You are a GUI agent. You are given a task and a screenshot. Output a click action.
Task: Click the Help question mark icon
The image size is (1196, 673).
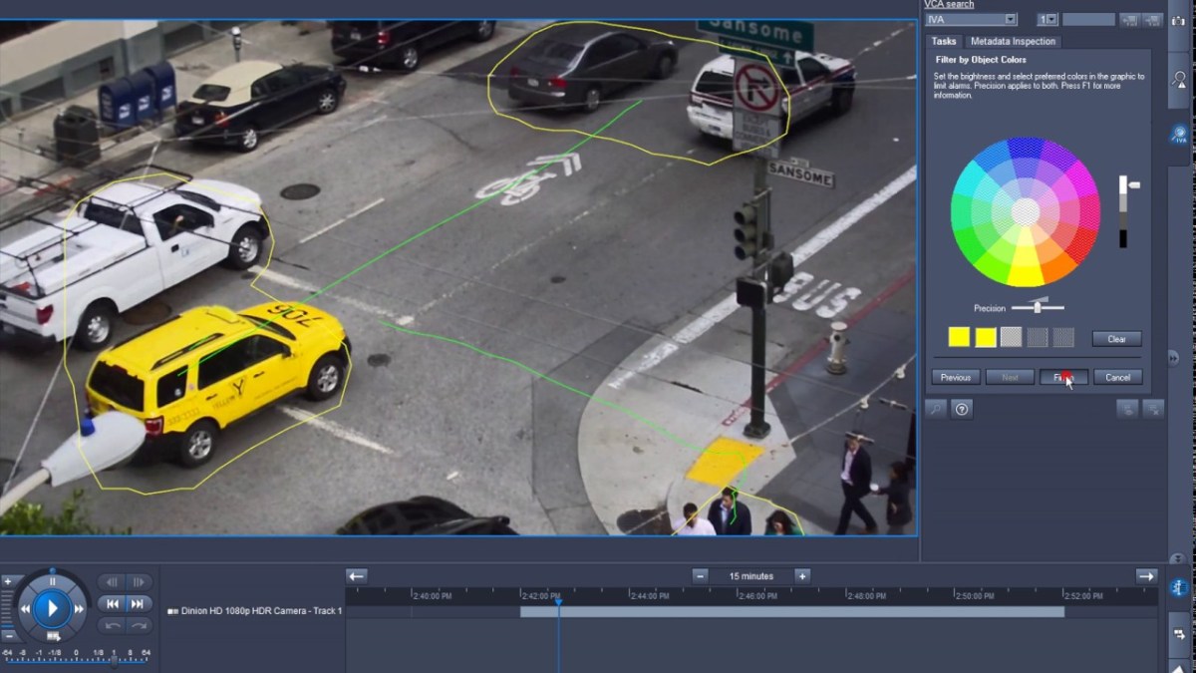pos(962,409)
